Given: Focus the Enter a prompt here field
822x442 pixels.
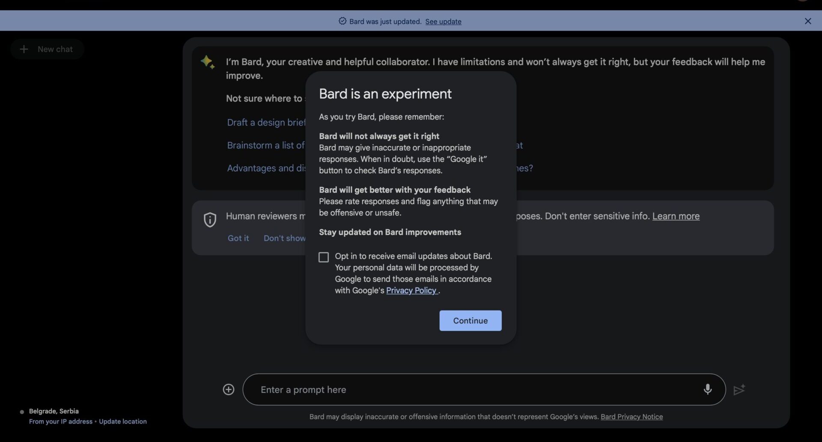Looking at the screenshot, I should click(471, 390).
